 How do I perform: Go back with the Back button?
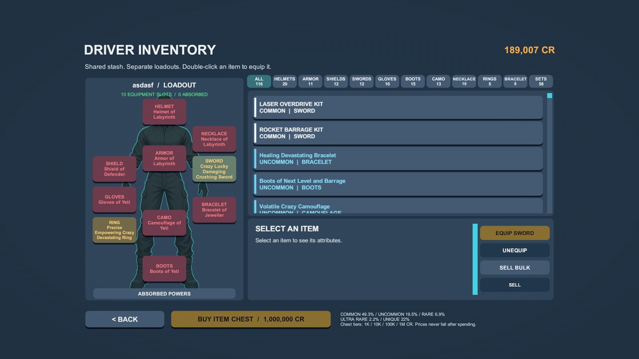[125, 319]
